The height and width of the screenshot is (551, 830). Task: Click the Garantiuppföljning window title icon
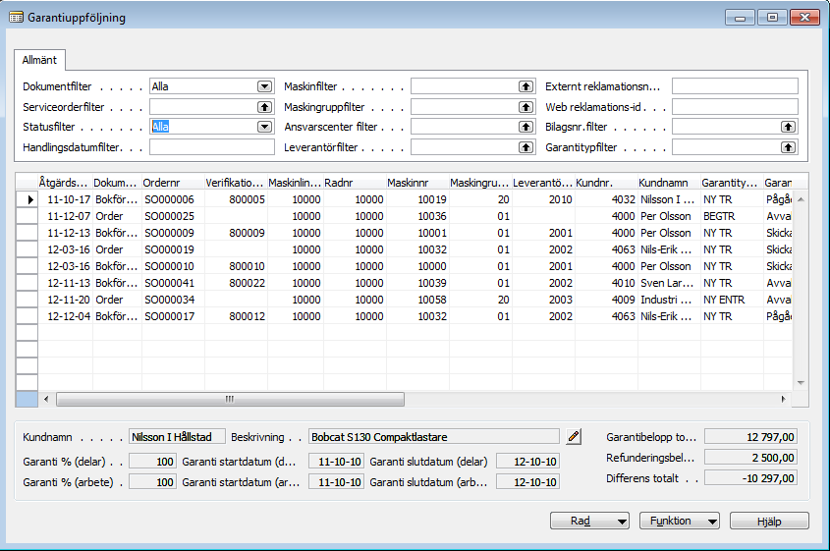coord(16,18)
